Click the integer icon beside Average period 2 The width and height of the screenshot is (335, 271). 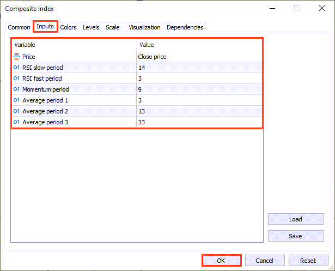(x=16, y=111)
